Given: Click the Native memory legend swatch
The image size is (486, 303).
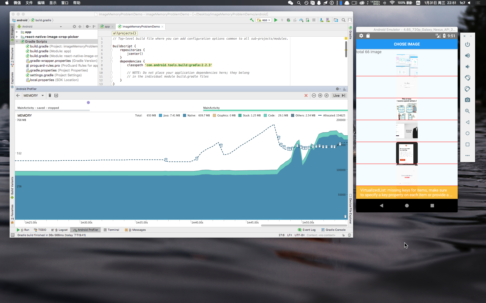Looking at the screenshot, I should click(185, 115).
